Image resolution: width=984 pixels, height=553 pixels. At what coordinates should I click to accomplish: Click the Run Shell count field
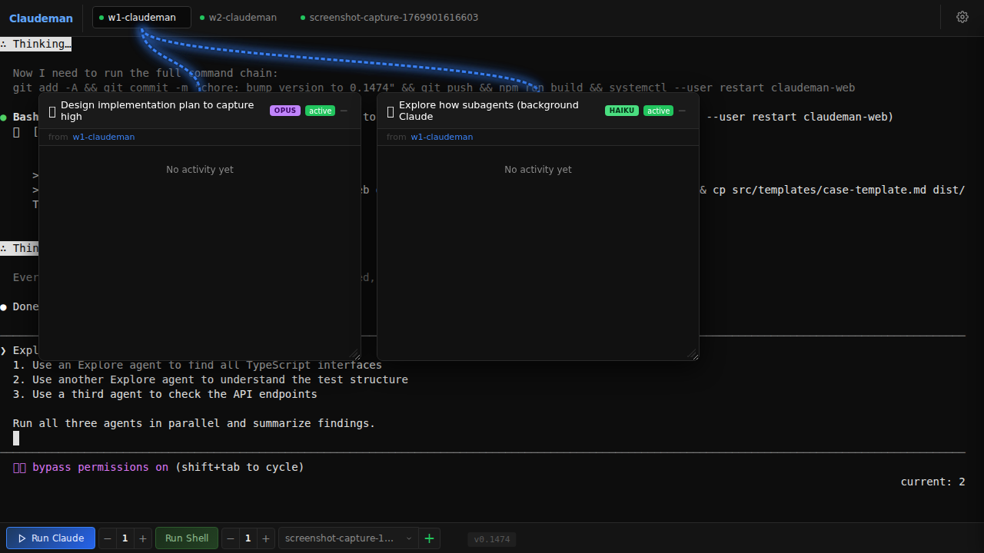coord(248,538)
